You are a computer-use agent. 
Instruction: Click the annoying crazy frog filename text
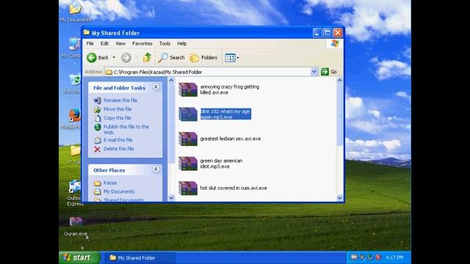coord(230,89)
